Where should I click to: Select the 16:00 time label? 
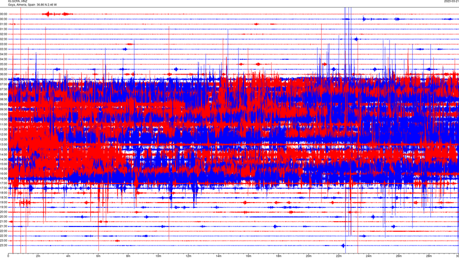pyautogui.click(x=4, y=174)
